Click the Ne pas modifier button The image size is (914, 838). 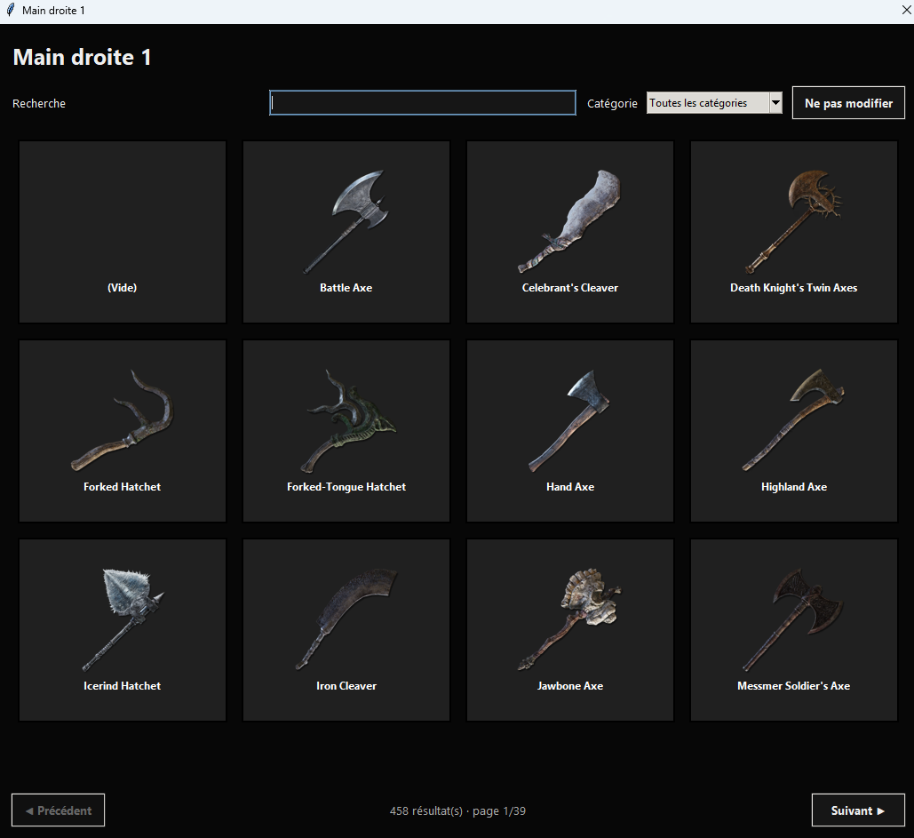[x=848, y=103]
